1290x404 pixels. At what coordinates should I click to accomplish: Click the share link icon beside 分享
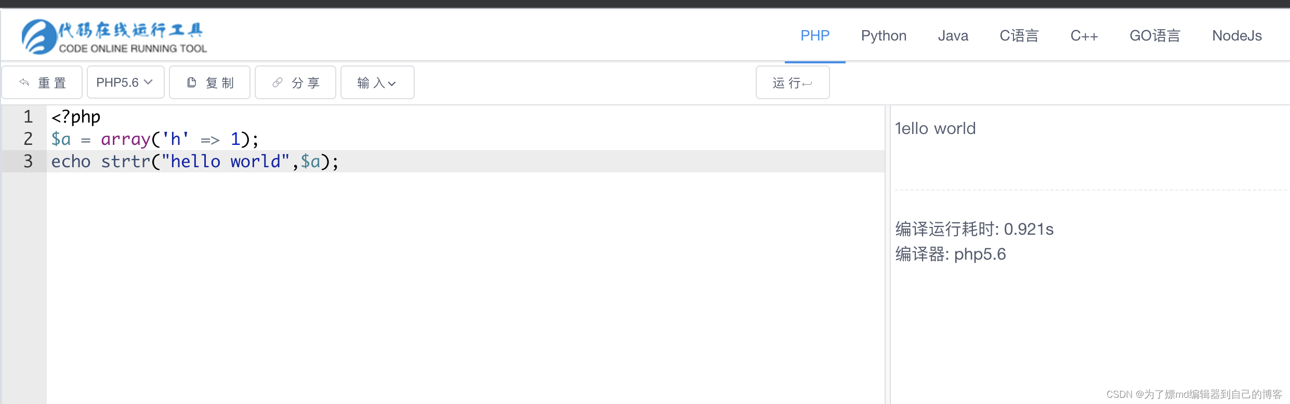pyautogui.click(x=277, y=82)
